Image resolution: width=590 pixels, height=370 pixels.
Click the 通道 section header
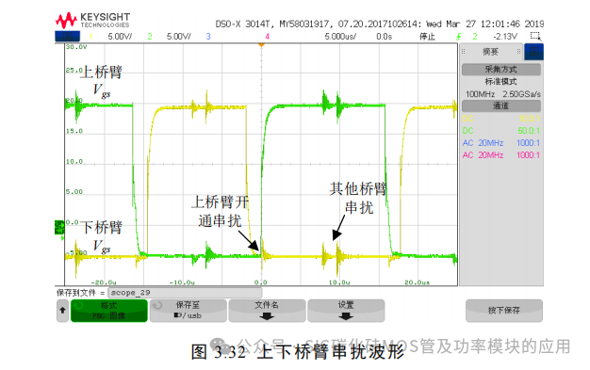pos(501,105)
